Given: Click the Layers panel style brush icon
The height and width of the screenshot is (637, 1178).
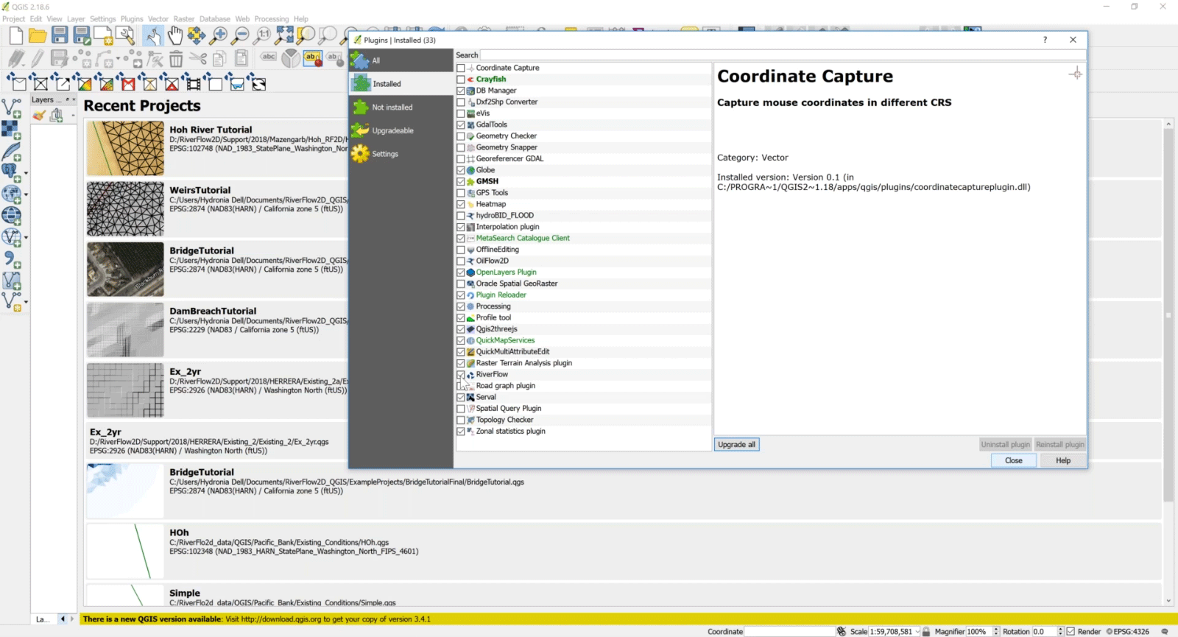Looking at the screenshot, I should coord(39,116).
